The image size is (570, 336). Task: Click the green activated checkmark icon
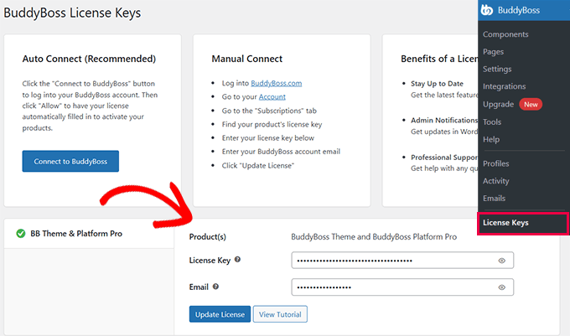pos(20,234)
